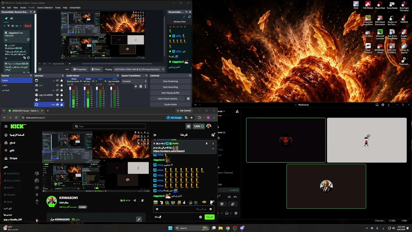Viewport: 412px width, 232px height.
Task: Click the Kick logo
Action: [17, 126]
